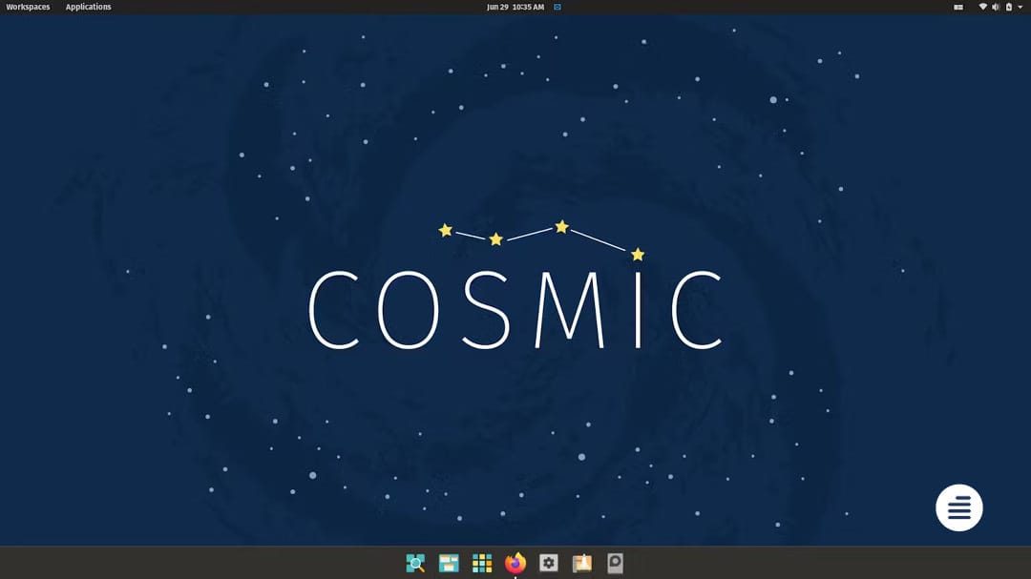
Task: Open the disk utility icon in dock
Action: click(x=615, y=563)
